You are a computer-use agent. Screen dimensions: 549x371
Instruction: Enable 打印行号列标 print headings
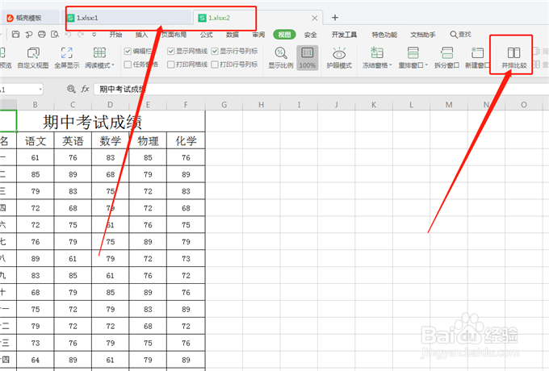[x=215, y=65]
